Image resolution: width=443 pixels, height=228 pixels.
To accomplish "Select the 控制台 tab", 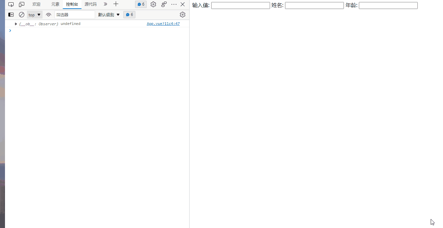I will pos(72,4).
